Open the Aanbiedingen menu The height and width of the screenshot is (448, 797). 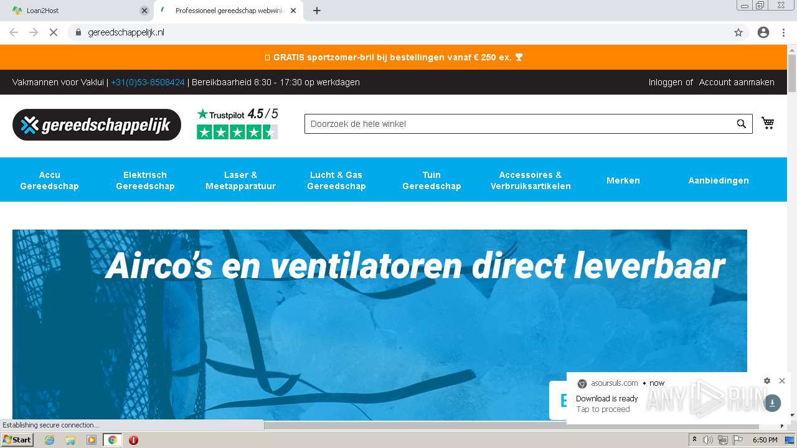tap(719, 180)
